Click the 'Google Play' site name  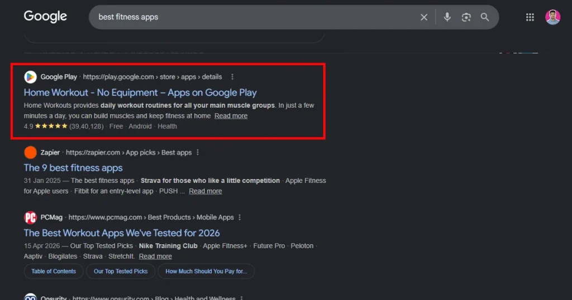pyautogui.click(x=59, y=77)
